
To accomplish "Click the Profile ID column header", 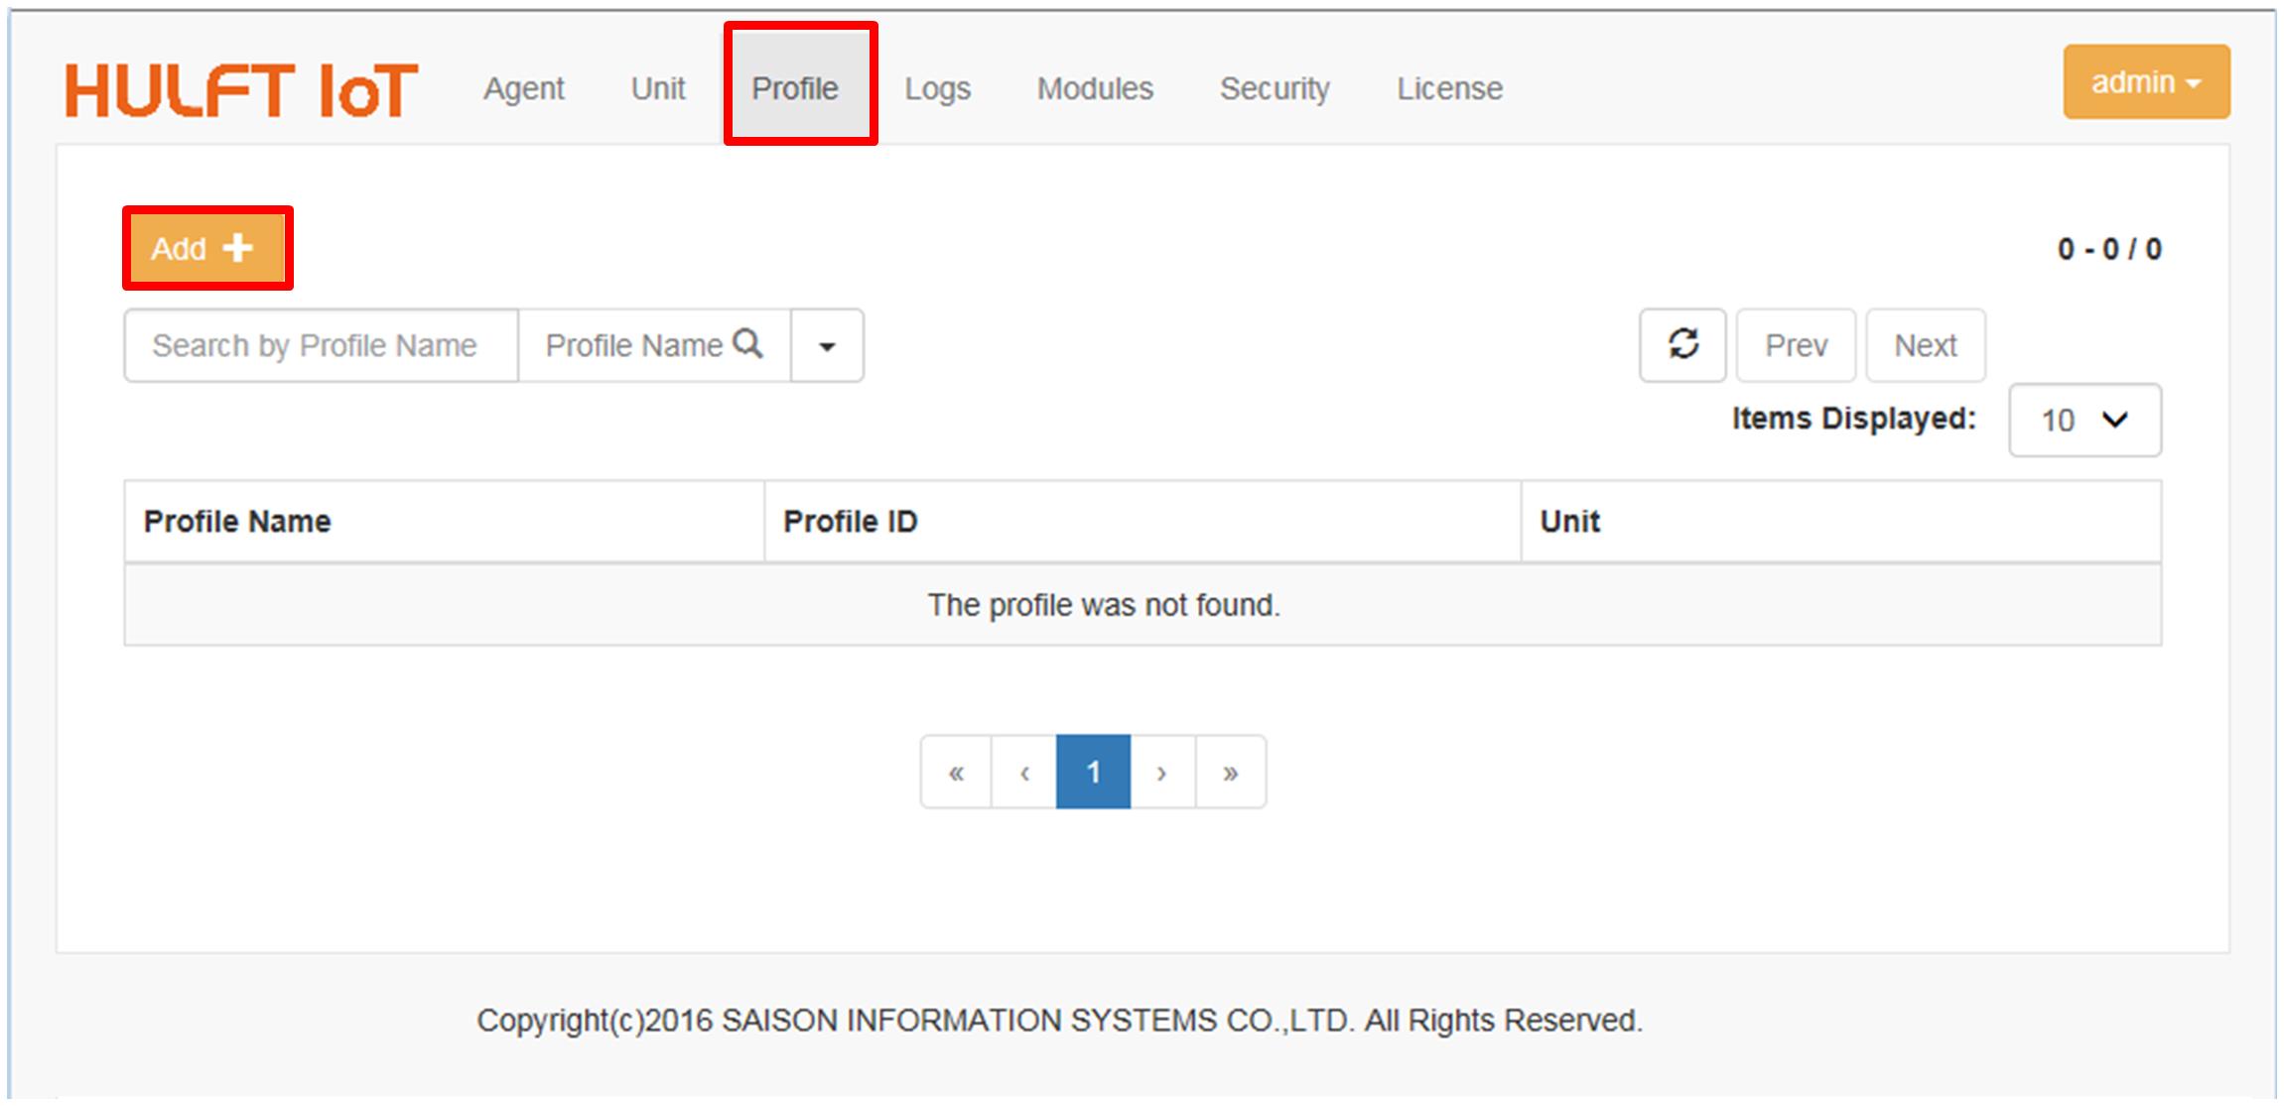I will [x=1142, y=522].
